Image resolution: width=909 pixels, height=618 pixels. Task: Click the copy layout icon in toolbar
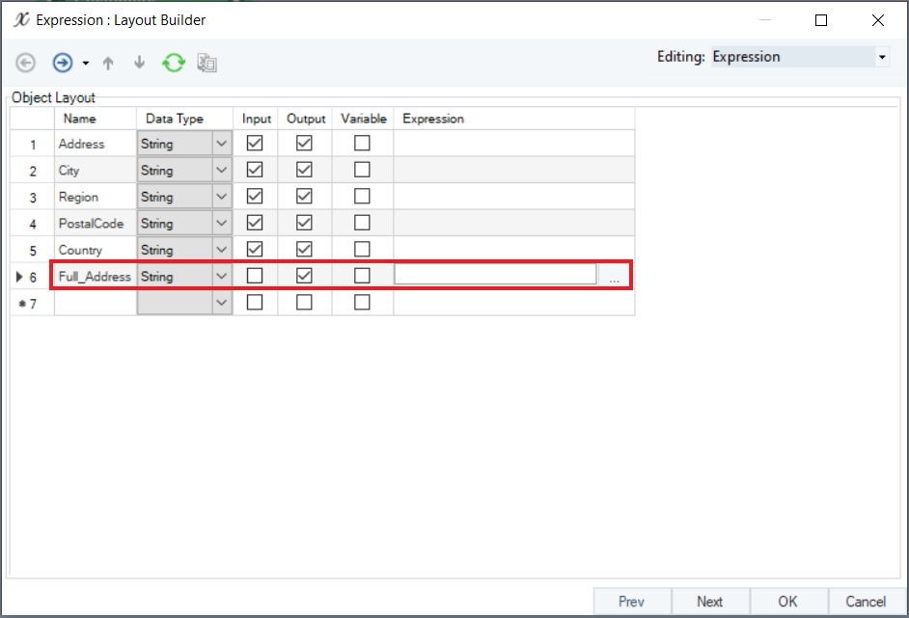[207, 63]
